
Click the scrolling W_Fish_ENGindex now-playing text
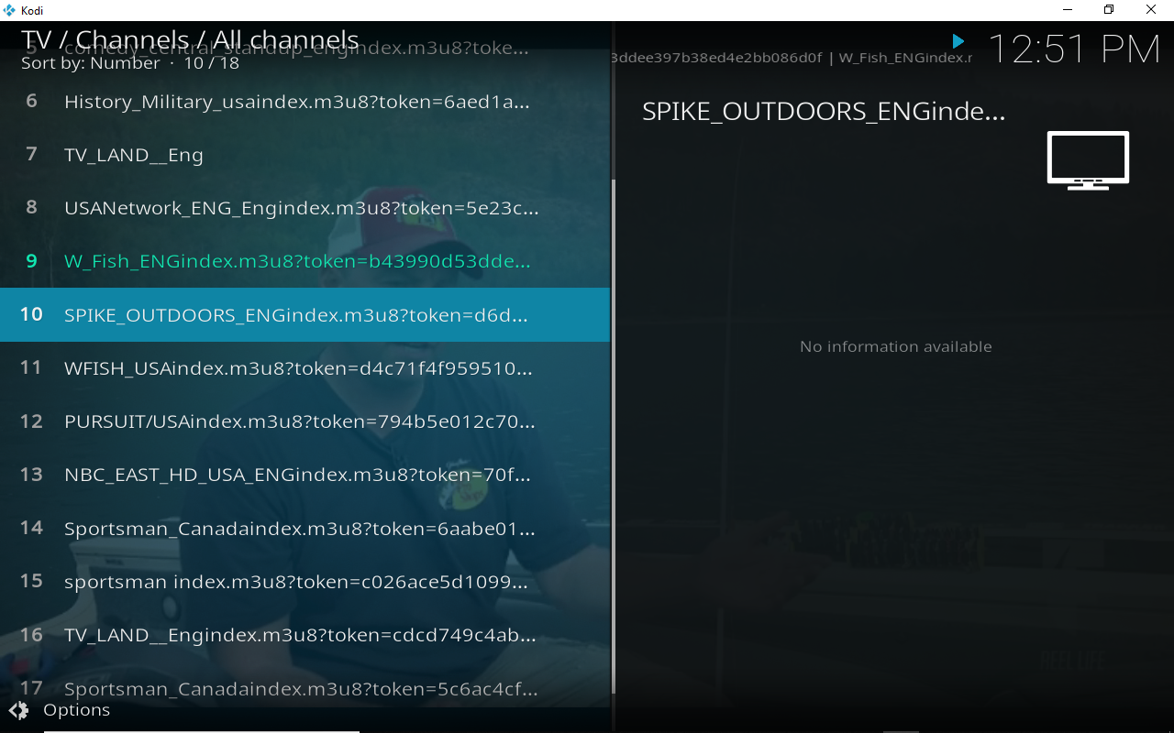tap(792, 58)
